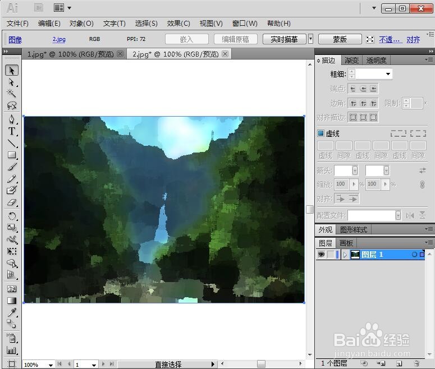This screenshot has width=435, height=369.
Task: Create a new layer in Layers panel
Action: [x=399, y=363]
